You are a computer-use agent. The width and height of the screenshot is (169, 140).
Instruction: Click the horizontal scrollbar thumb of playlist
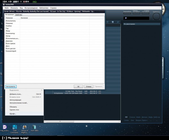tap(60, 122)
